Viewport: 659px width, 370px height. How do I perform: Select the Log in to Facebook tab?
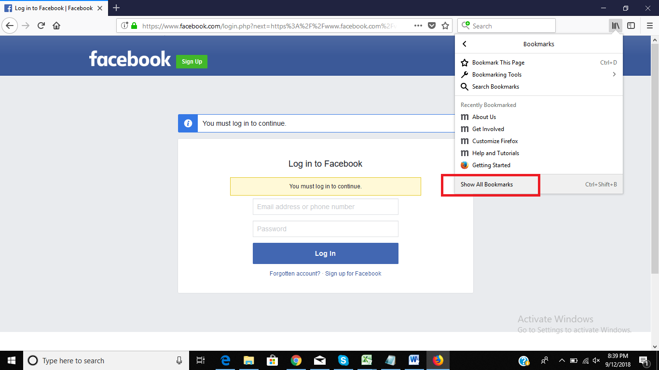click(53, 8)
